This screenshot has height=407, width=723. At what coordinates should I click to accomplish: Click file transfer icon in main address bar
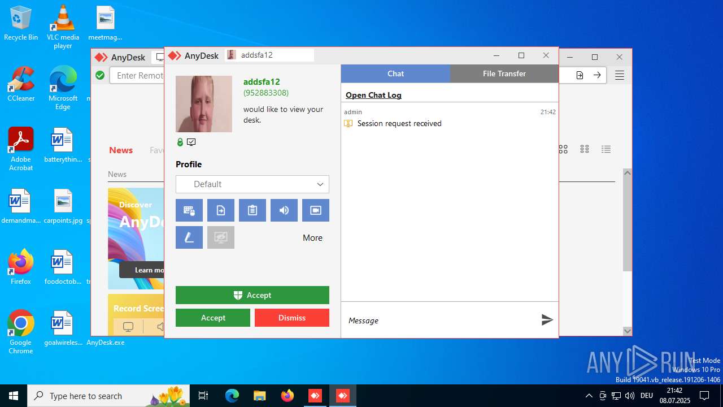point(580,75)
